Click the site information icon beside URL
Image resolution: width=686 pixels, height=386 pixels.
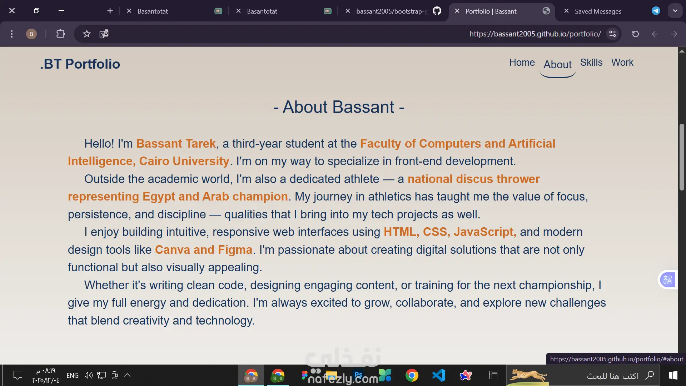[x=612, y=34]
